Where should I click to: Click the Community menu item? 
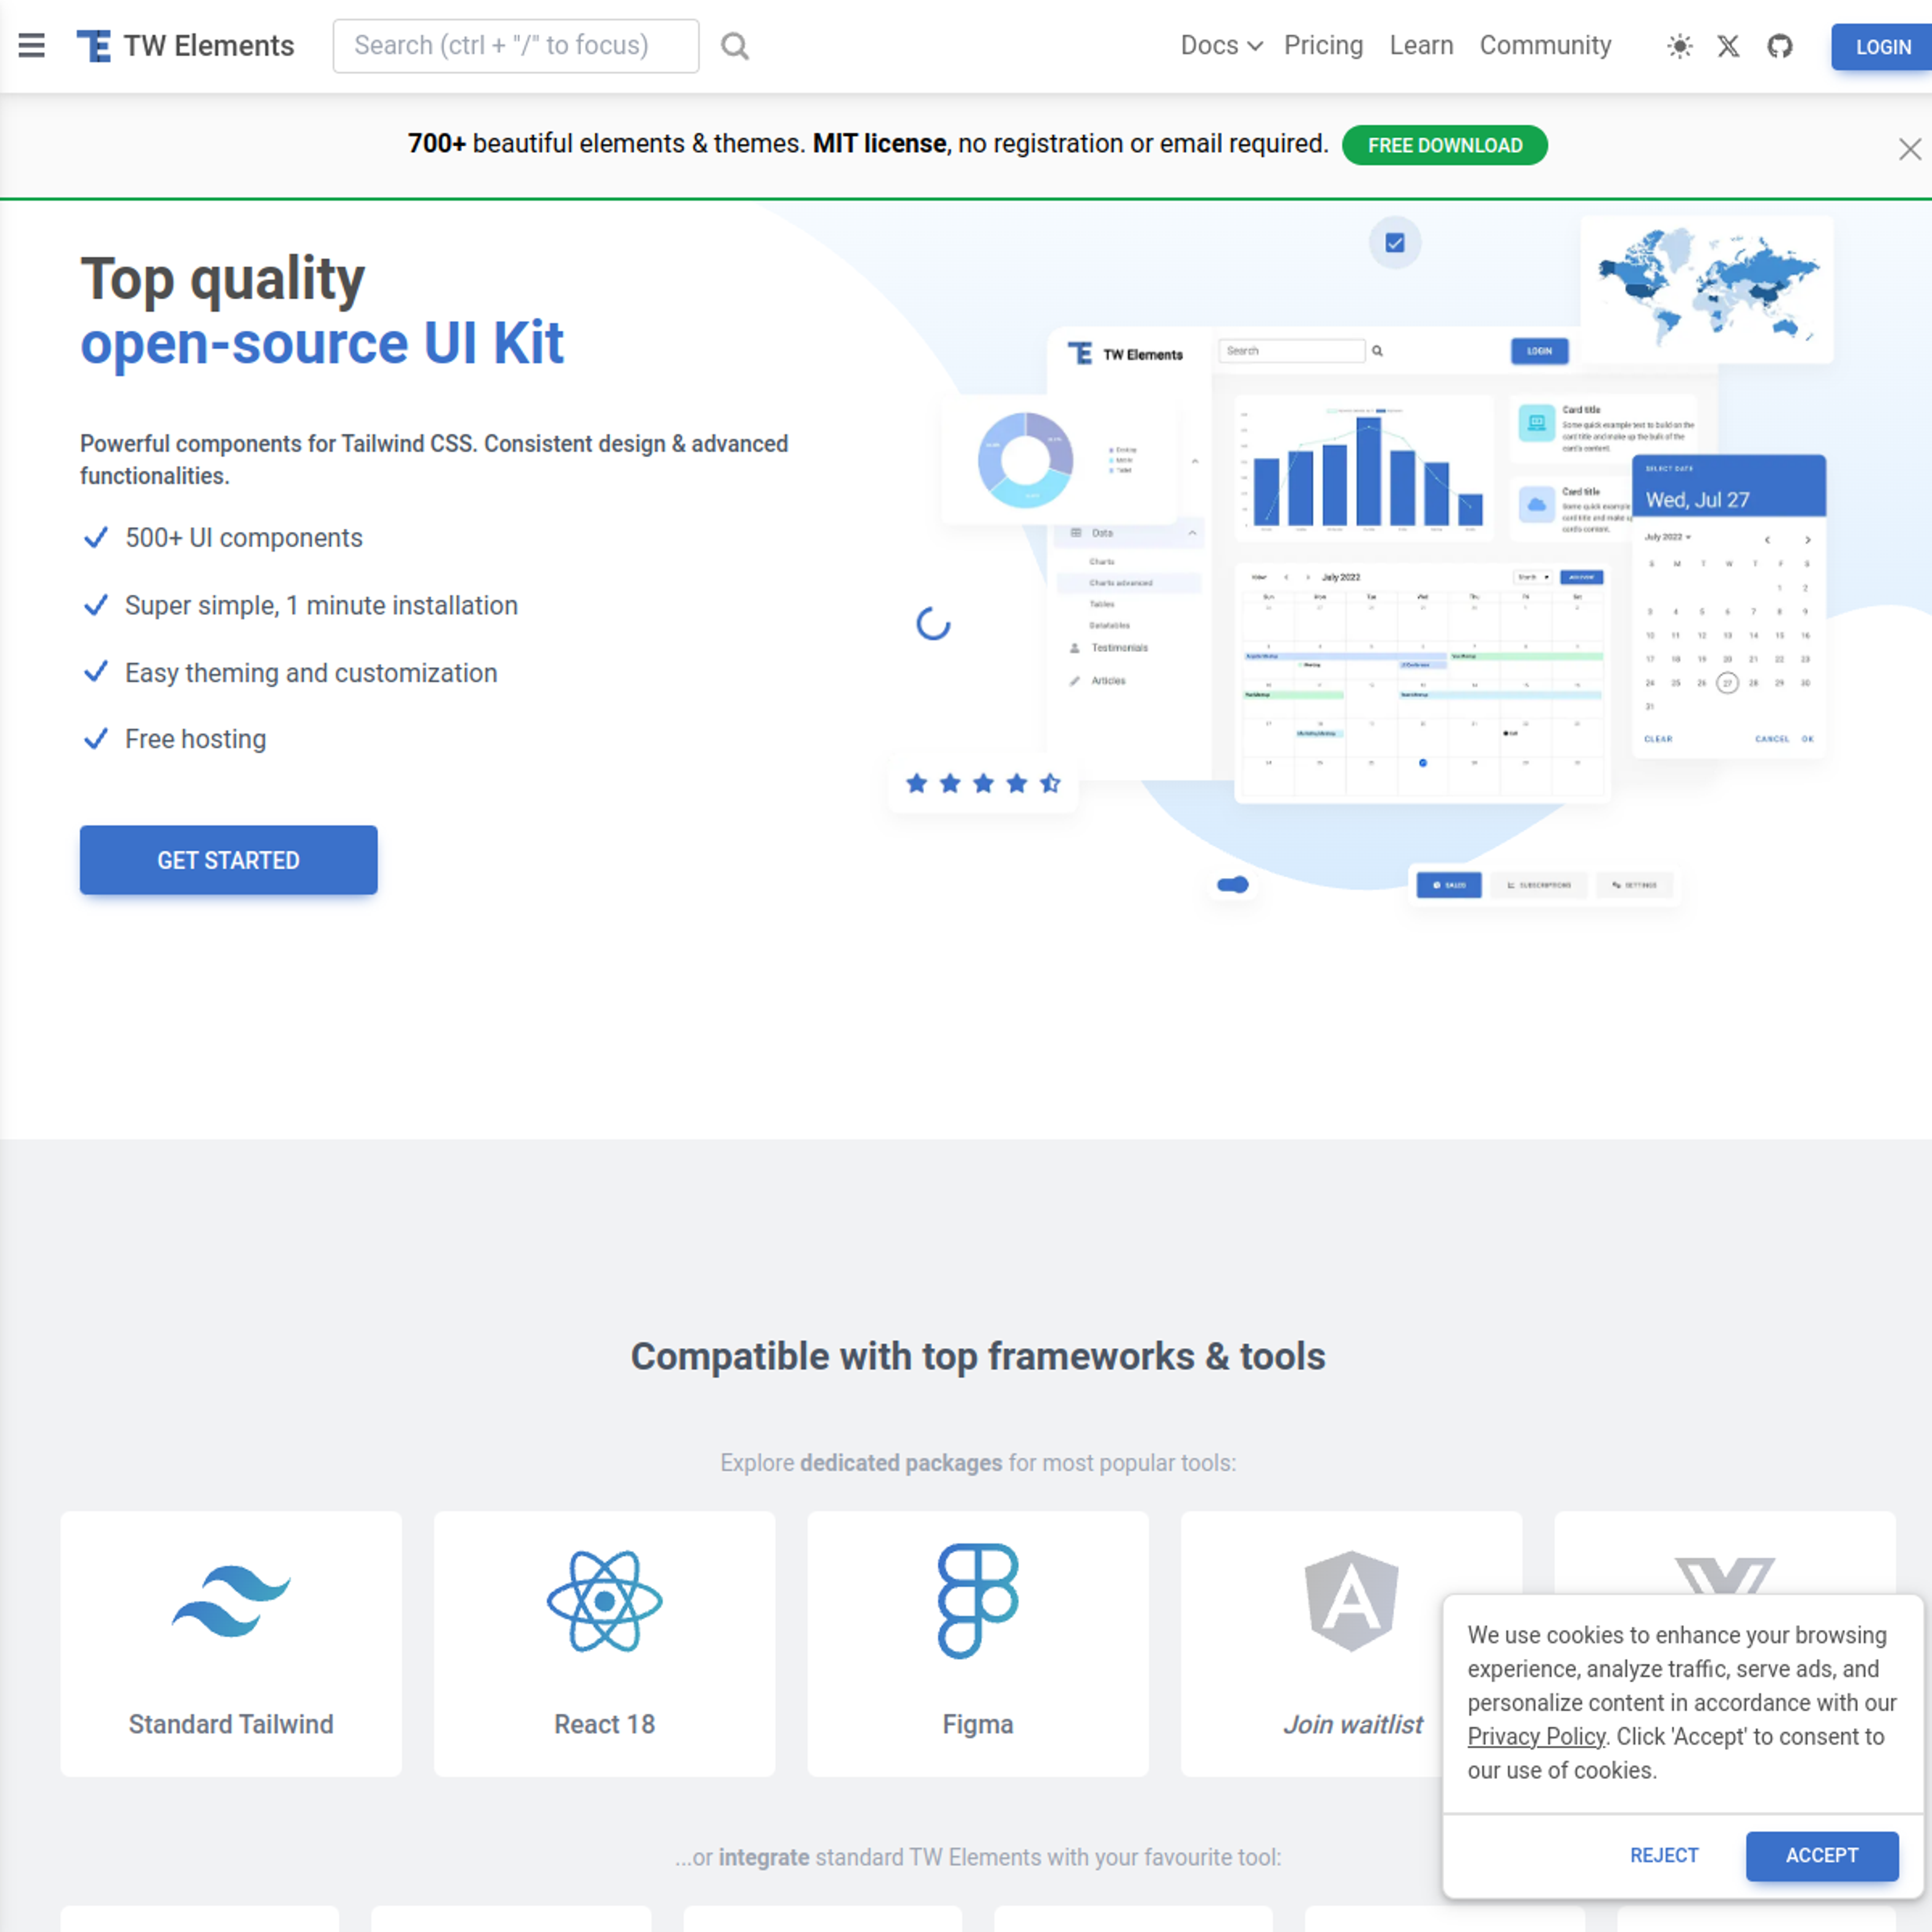click(1548, 44)
